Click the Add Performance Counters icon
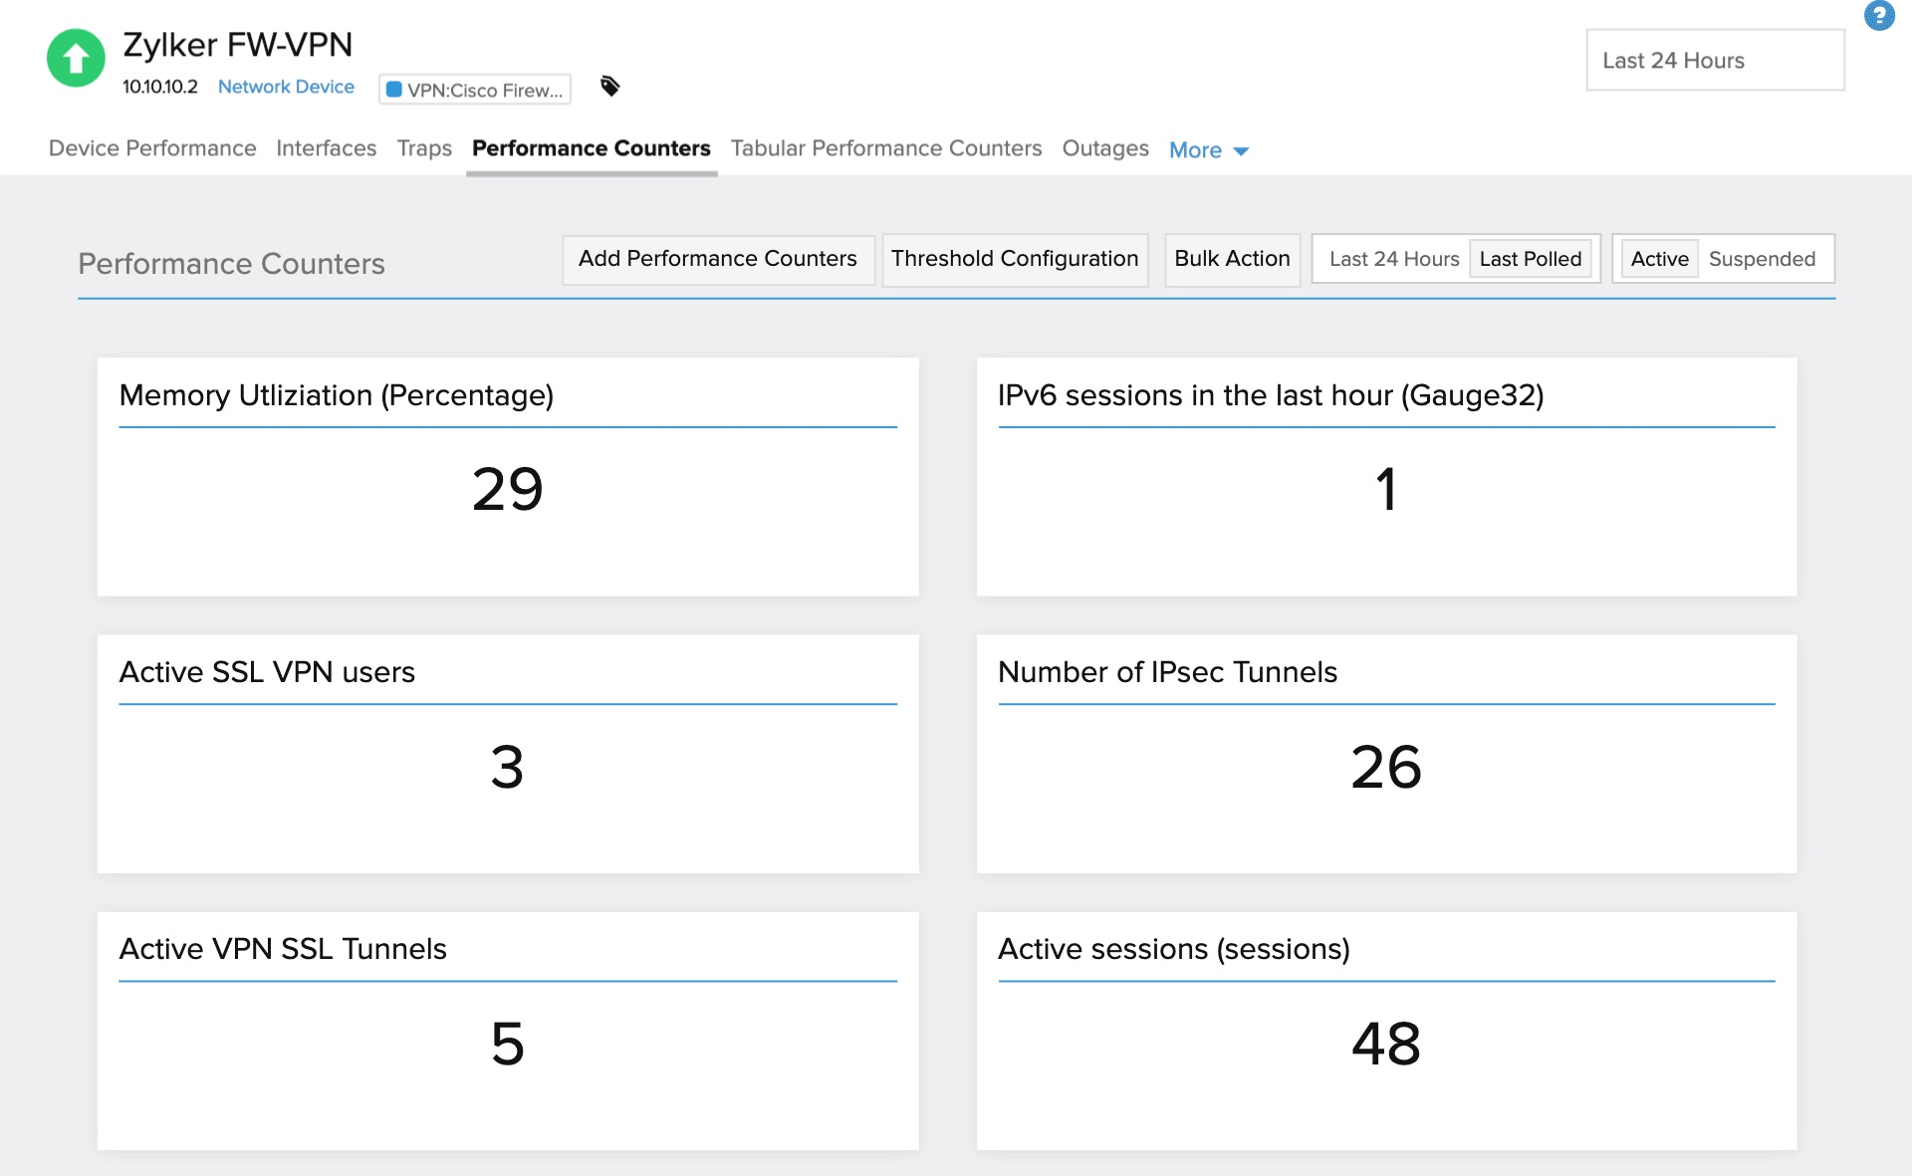The image size is (1912, 1176). click(x=716, y=260)
